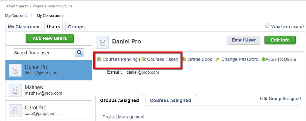Click the Add New Users button
This screenshot has width=306, height=121.
point(50,38)
